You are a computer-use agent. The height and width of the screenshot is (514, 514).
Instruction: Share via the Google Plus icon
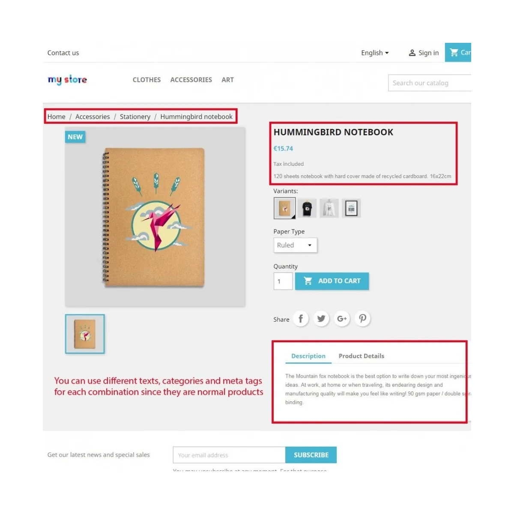tap(342, 319)
